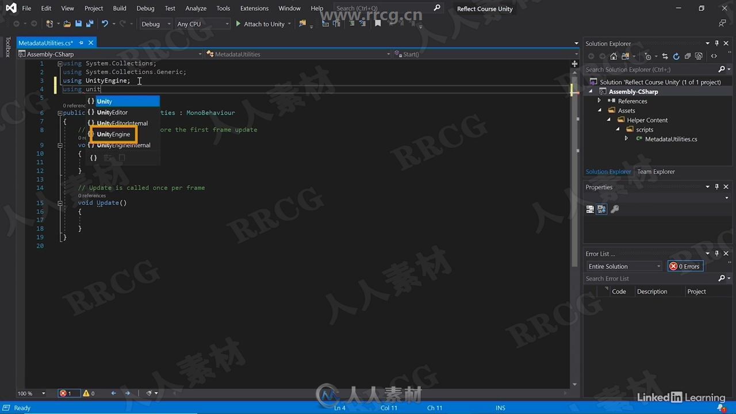Switch to the Team Explorer tab
Screen dimensions: 736x414
click(656, 171)
